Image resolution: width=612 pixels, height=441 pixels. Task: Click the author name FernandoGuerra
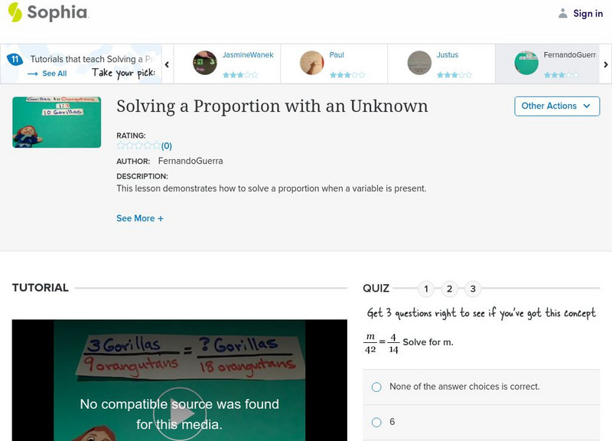coord(190,161)
